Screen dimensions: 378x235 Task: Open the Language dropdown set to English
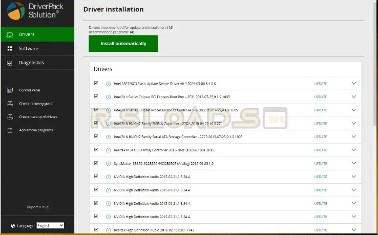coord(50,226)
